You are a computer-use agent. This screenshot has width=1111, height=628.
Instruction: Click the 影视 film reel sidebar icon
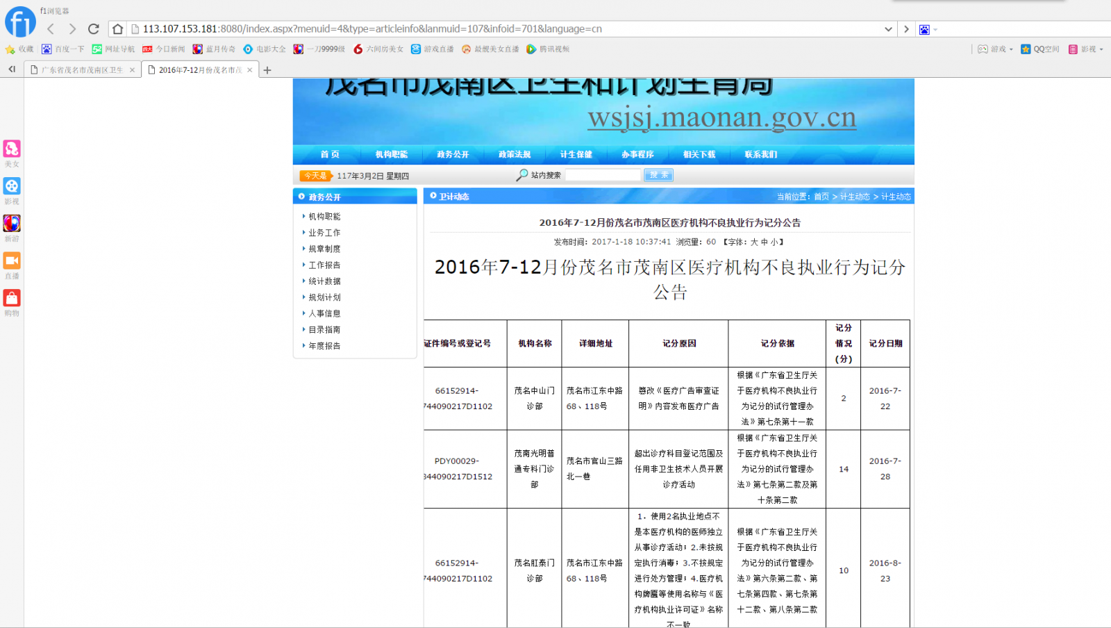coord(12,186)
